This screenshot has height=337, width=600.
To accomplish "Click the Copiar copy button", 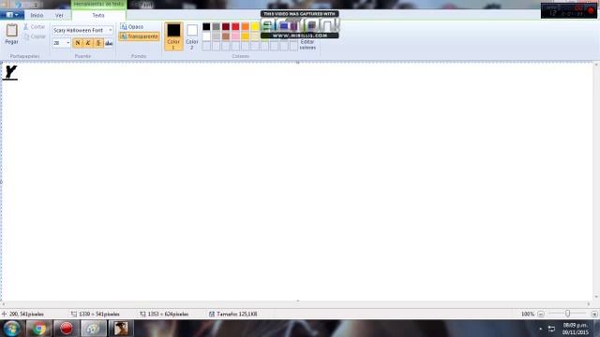I will 34,37.
